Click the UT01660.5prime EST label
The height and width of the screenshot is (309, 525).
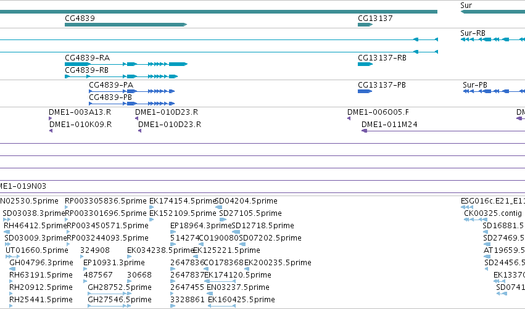37,250
